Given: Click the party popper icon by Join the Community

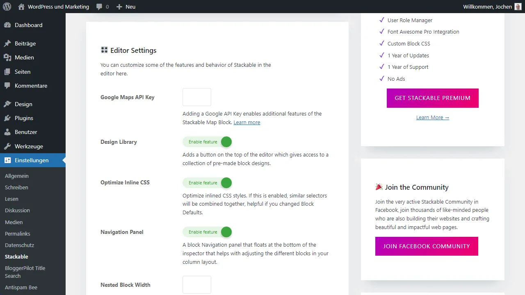Looking at the screenshot, I should (379, 187).
